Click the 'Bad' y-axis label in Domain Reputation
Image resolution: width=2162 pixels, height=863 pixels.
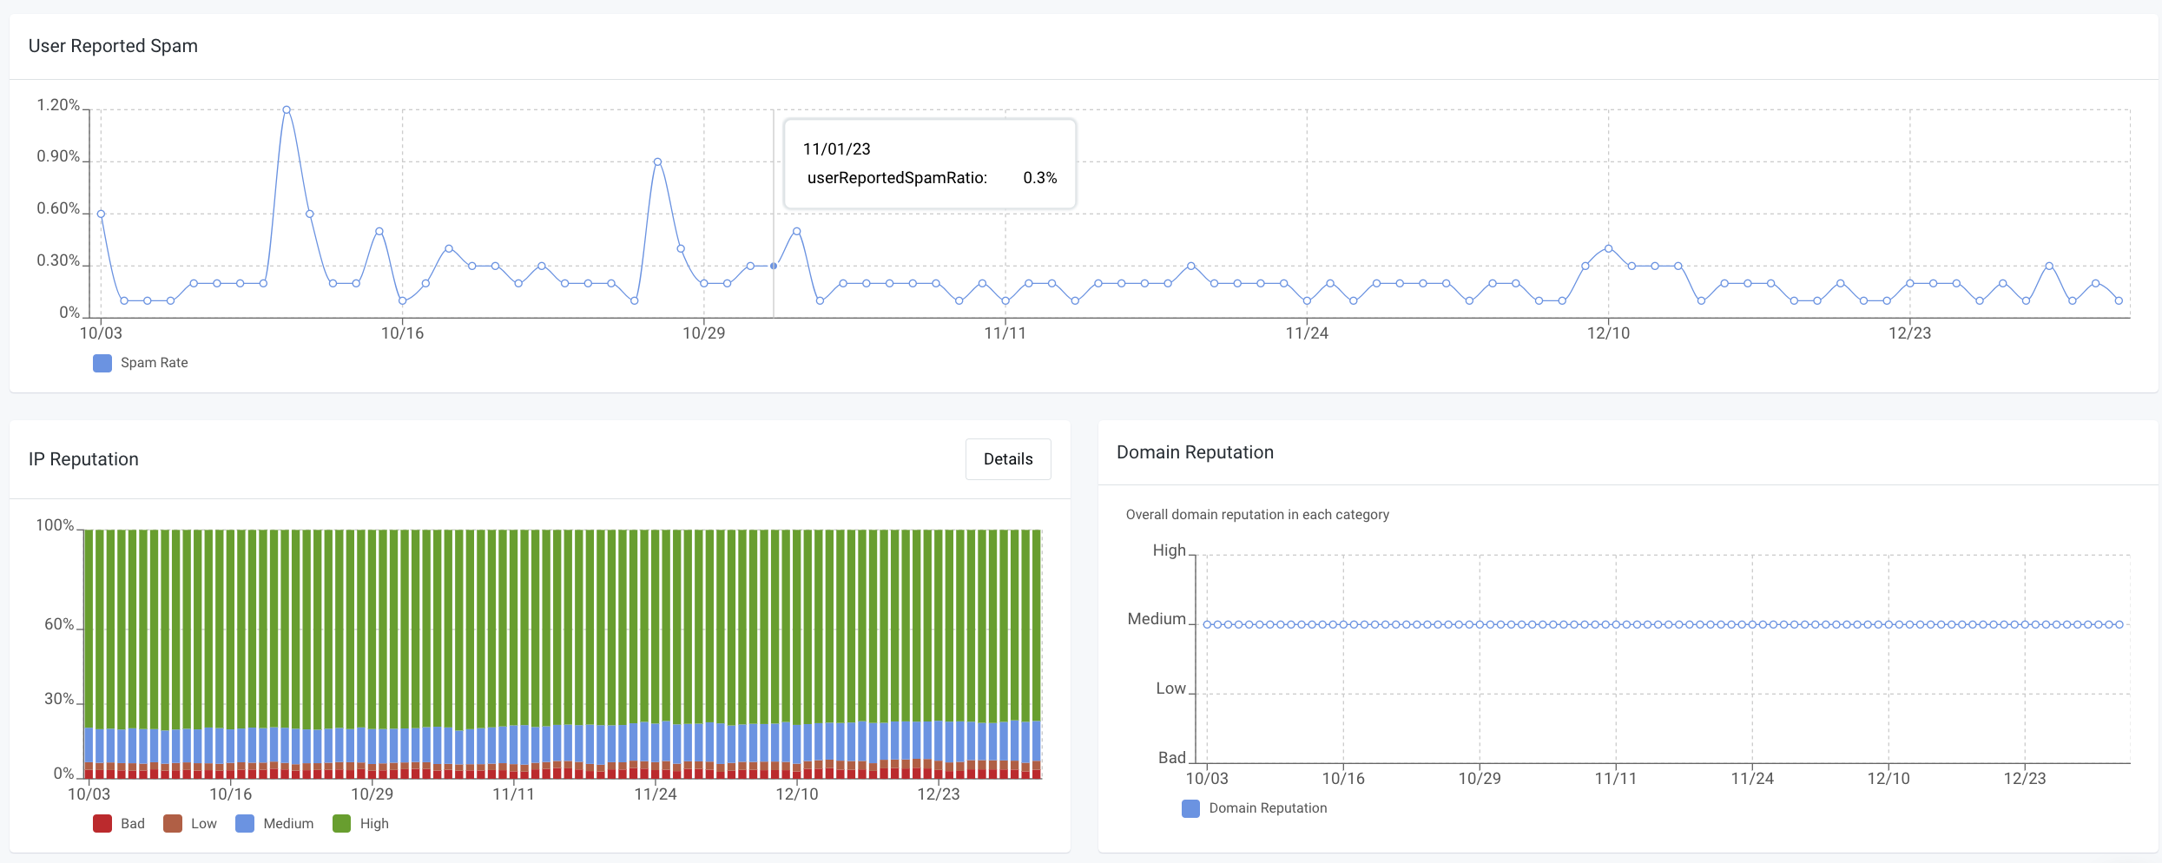(1172, 758)
